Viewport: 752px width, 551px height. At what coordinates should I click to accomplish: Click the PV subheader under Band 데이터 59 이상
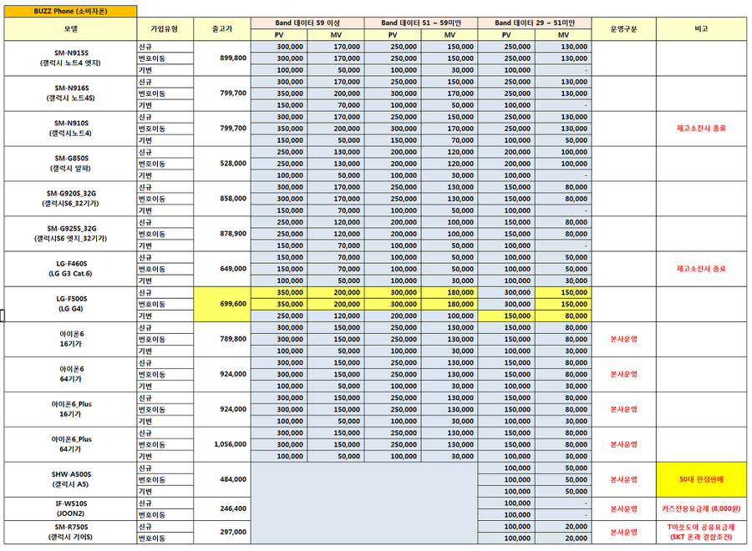tap(279, 35)
